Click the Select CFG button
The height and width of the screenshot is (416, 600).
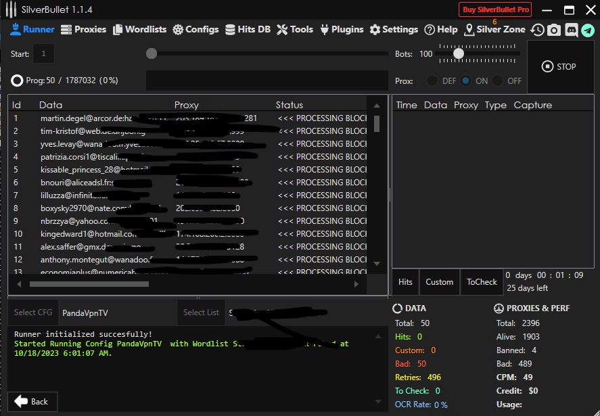tap(33, 313)
